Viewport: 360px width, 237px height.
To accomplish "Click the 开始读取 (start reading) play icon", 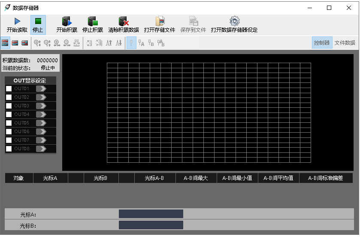I will tap(17, 21).
